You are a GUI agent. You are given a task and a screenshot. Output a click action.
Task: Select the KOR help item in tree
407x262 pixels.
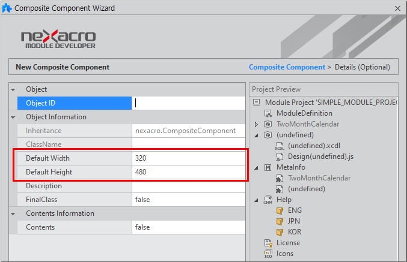(295, 232)
